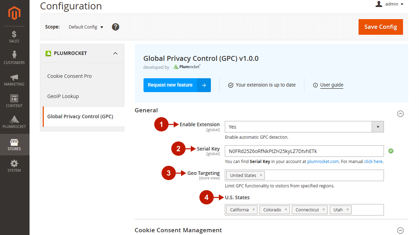Click the arrow on Request new feature
This screenshot has width=419, height=235.
[x=204, y=85]
